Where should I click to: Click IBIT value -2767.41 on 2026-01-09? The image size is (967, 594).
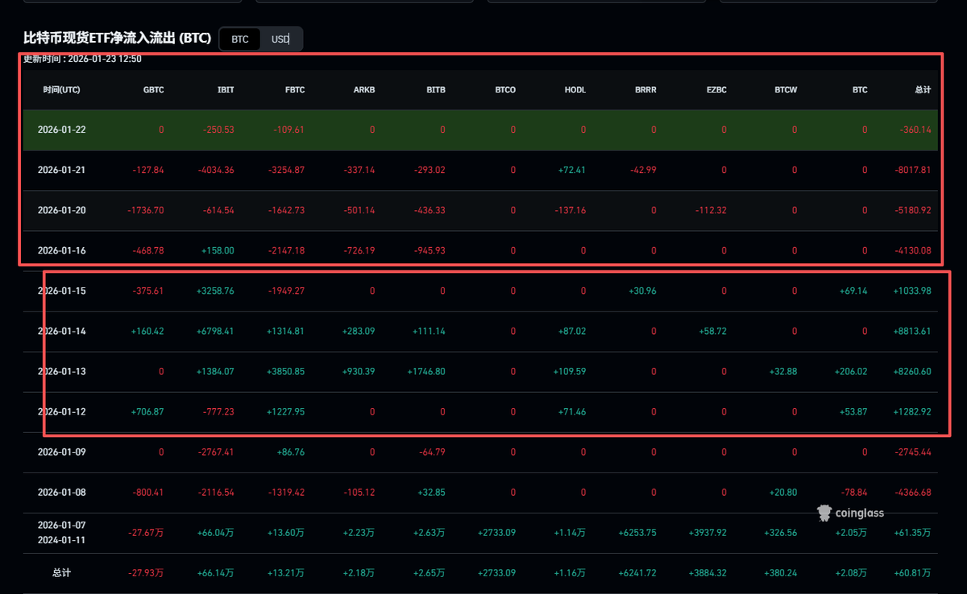pos(215,452)
